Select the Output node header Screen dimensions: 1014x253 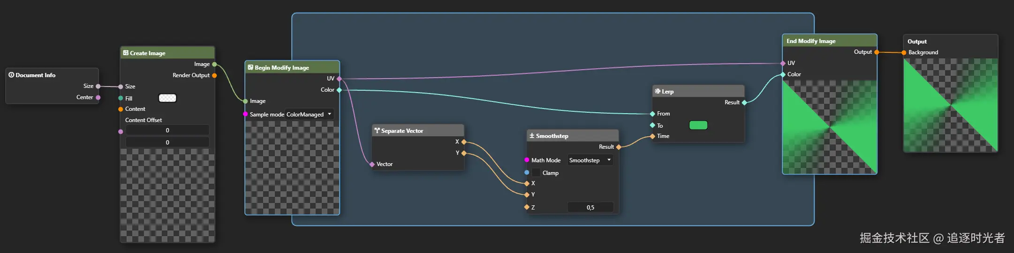pyautogui.click(x=951, y=41)
